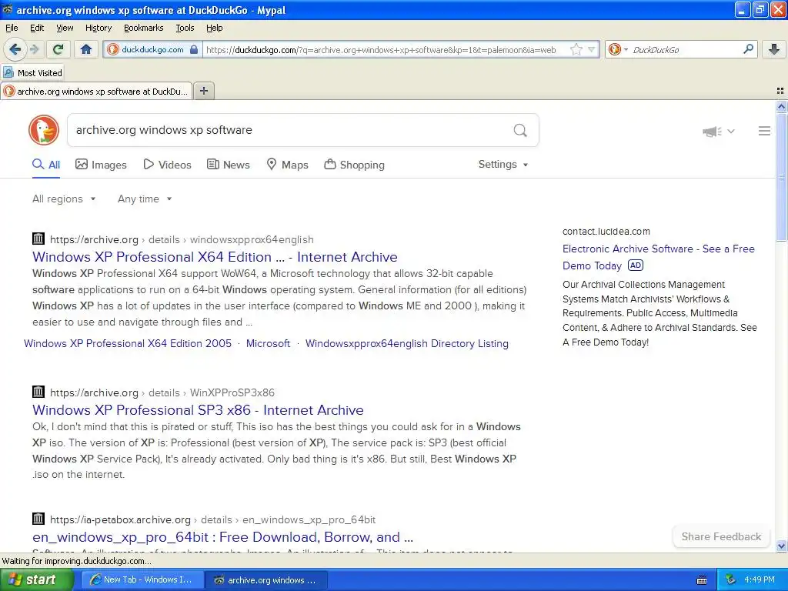This screenshot has height=591, width=788.
Task: Click the network tray icon beside clock
Action: pos(731,580)
